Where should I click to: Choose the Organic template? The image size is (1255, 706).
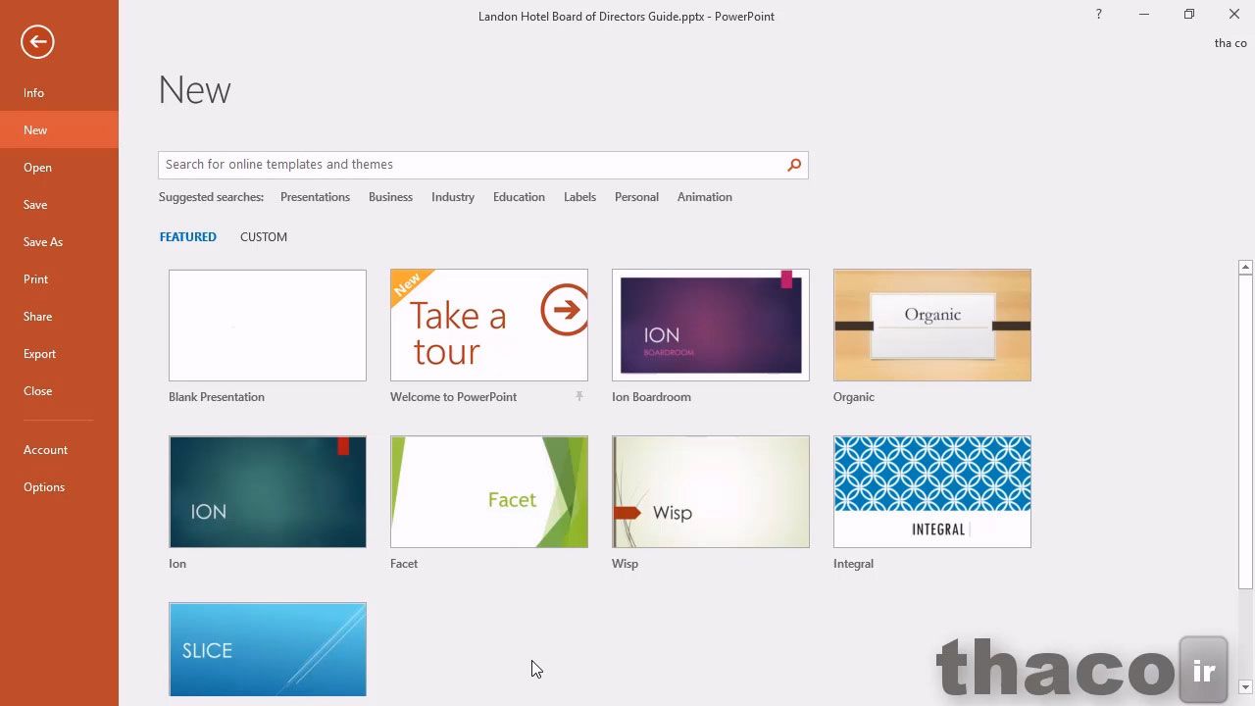[x=932, y=326]
